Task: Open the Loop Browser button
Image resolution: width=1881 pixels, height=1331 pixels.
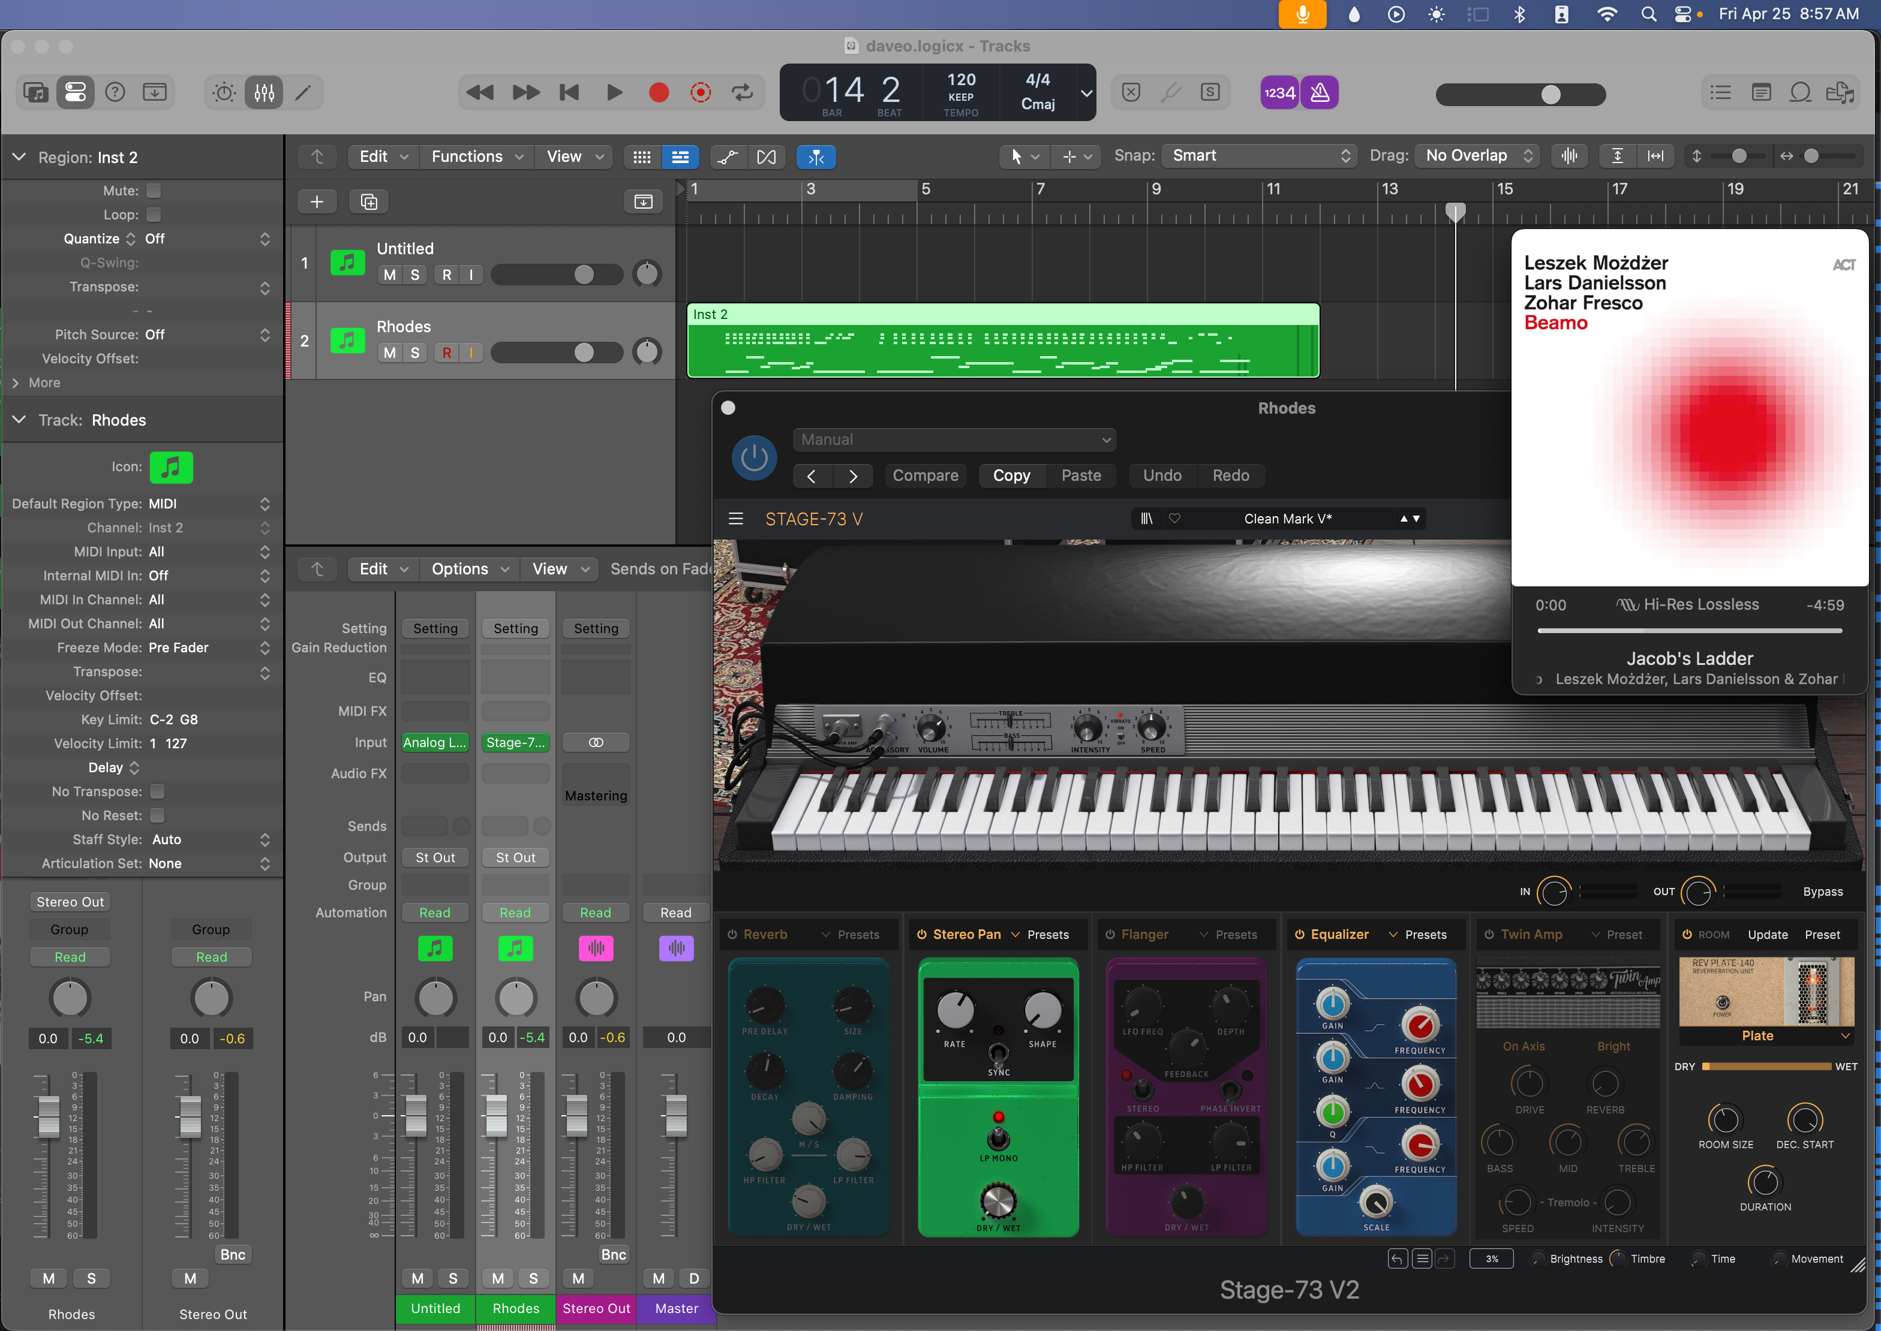Action: tap(1800, 92)
